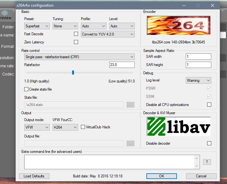Click the question mark help button

pyautogui.click(x=207, y=162)
